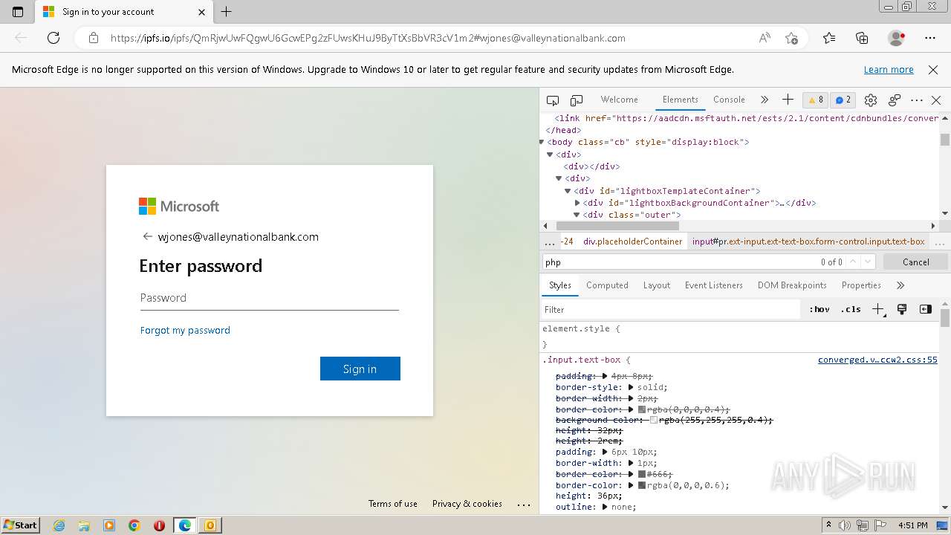Toggle the .cls element classes panel
The image size is (951, 535).
[851, 309]
